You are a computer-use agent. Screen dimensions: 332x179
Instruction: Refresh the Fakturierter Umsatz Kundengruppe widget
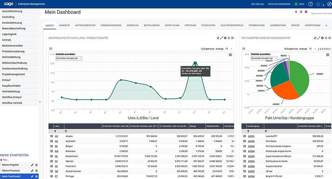click(x=315, y=38)
